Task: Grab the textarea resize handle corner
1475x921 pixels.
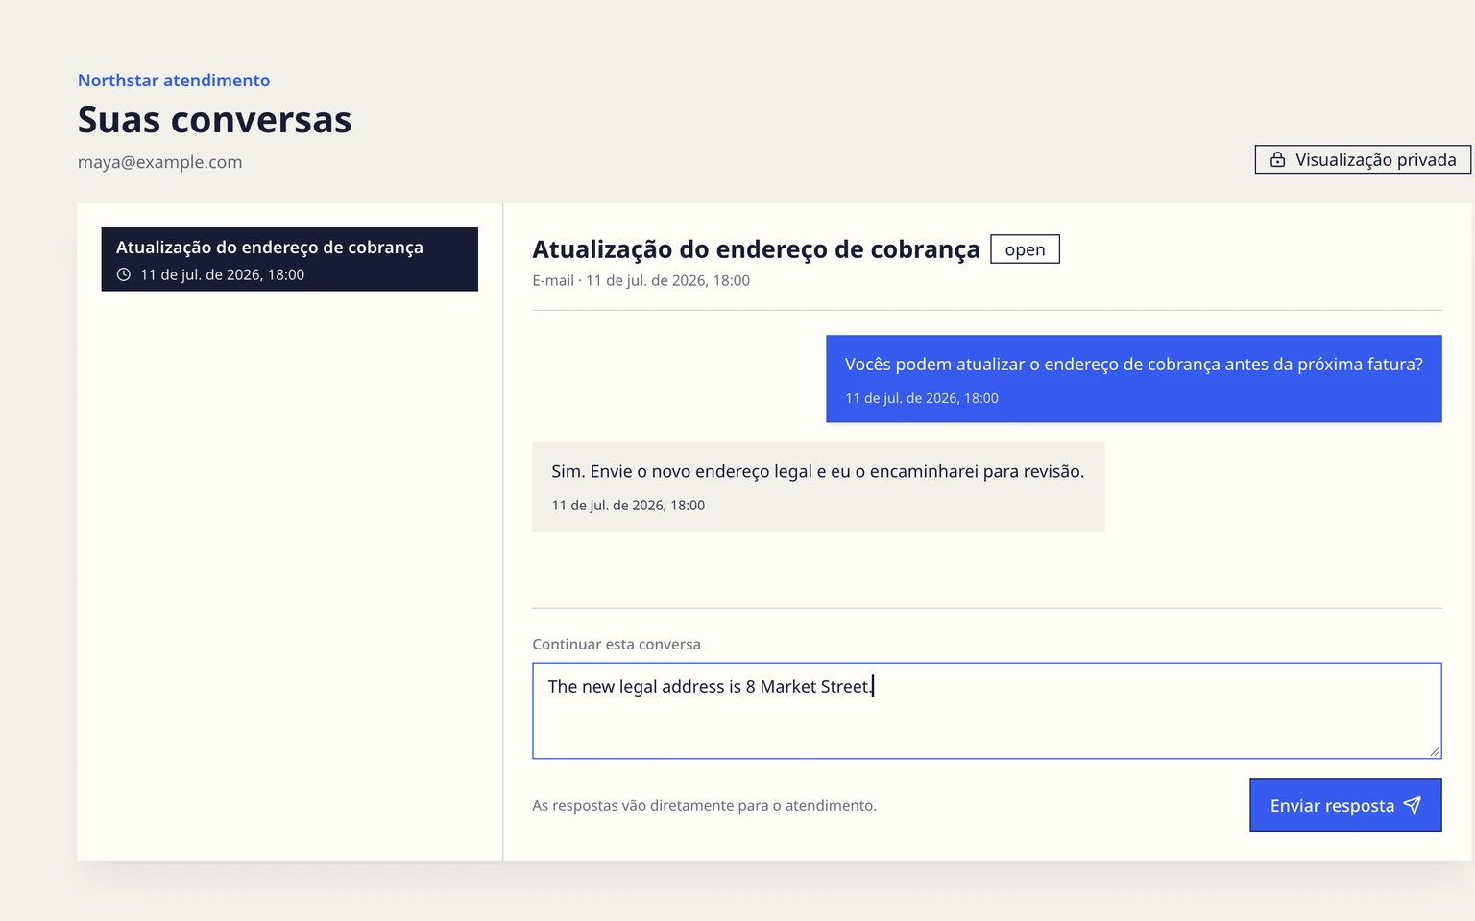Action: click(x=1435, y=751)
